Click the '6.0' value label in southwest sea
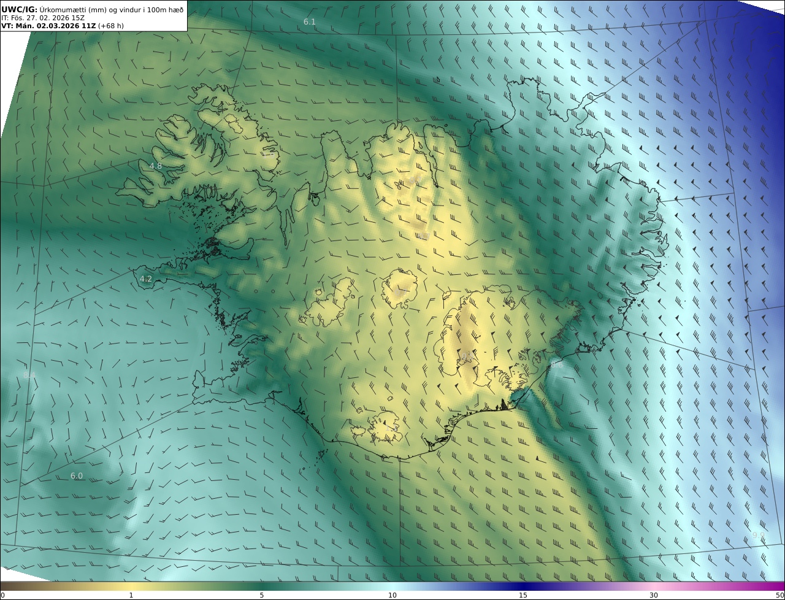The height and width of the screenshot is (600, 785). [x=76, y=475]
